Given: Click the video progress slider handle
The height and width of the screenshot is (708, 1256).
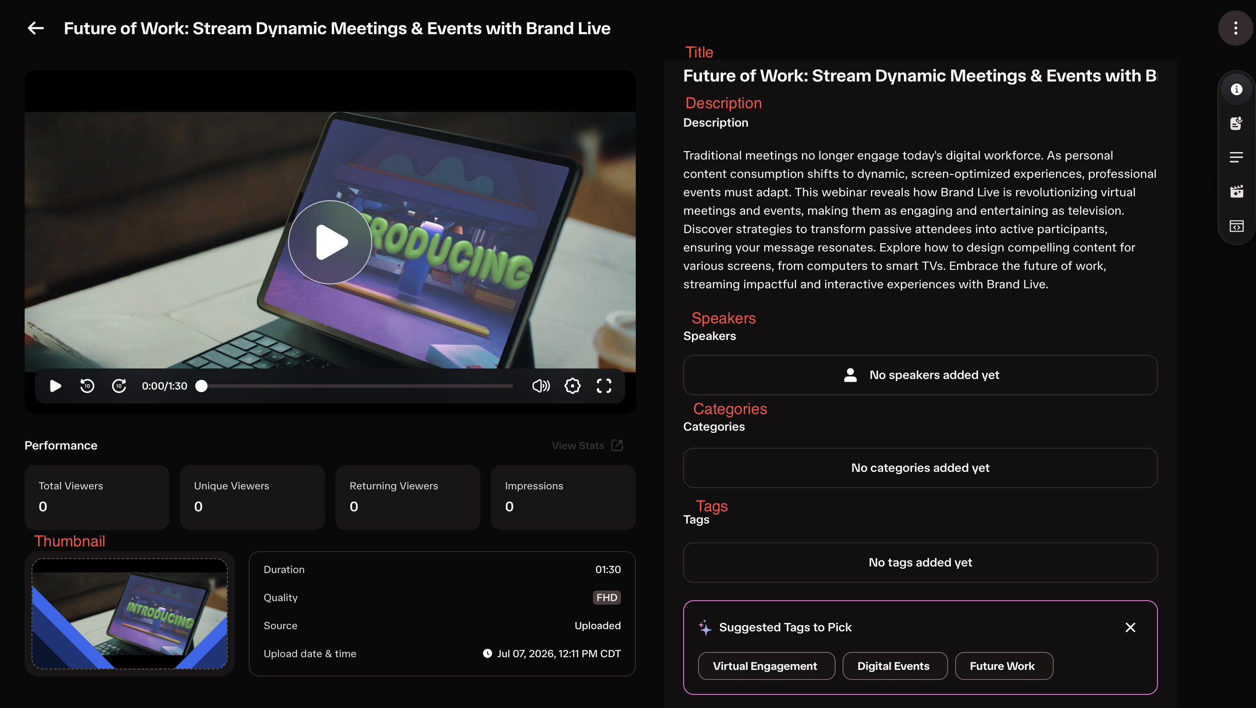Looking at the screenshot, I should [201, 386].
